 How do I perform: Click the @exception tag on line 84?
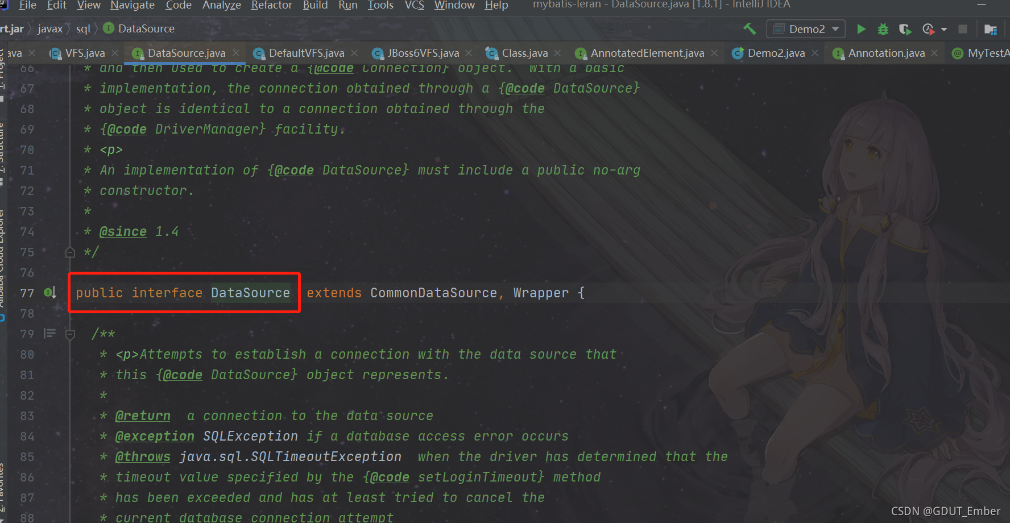click(x=155, y=436)
